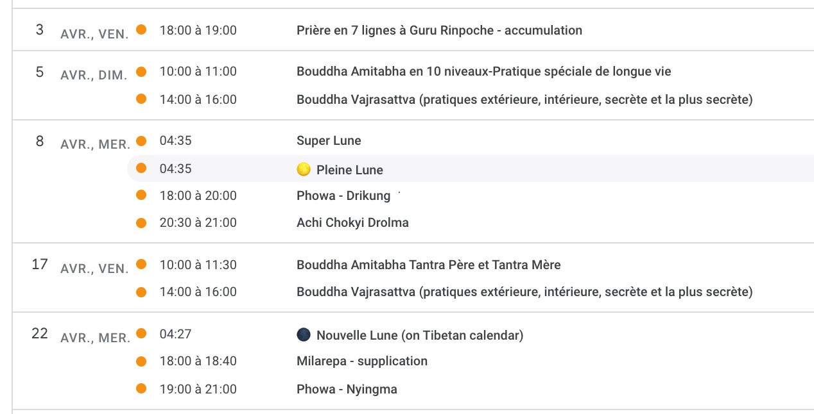The width and height of the screenshot is (814, 414).
Task: Open Bouddha Amitabha en 10 niveaux event
Action: click(483, 72)
